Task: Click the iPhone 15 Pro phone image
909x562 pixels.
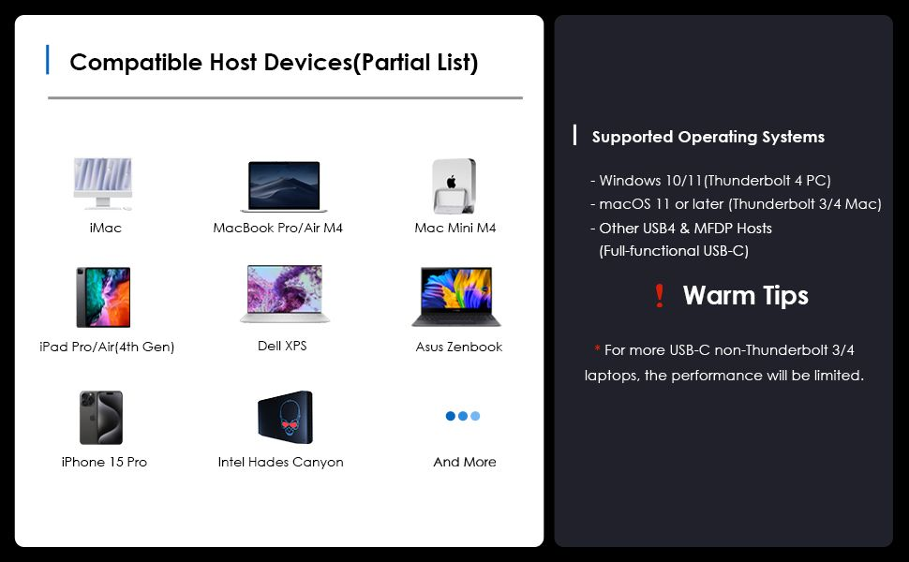Action: [x=101, y=418]
